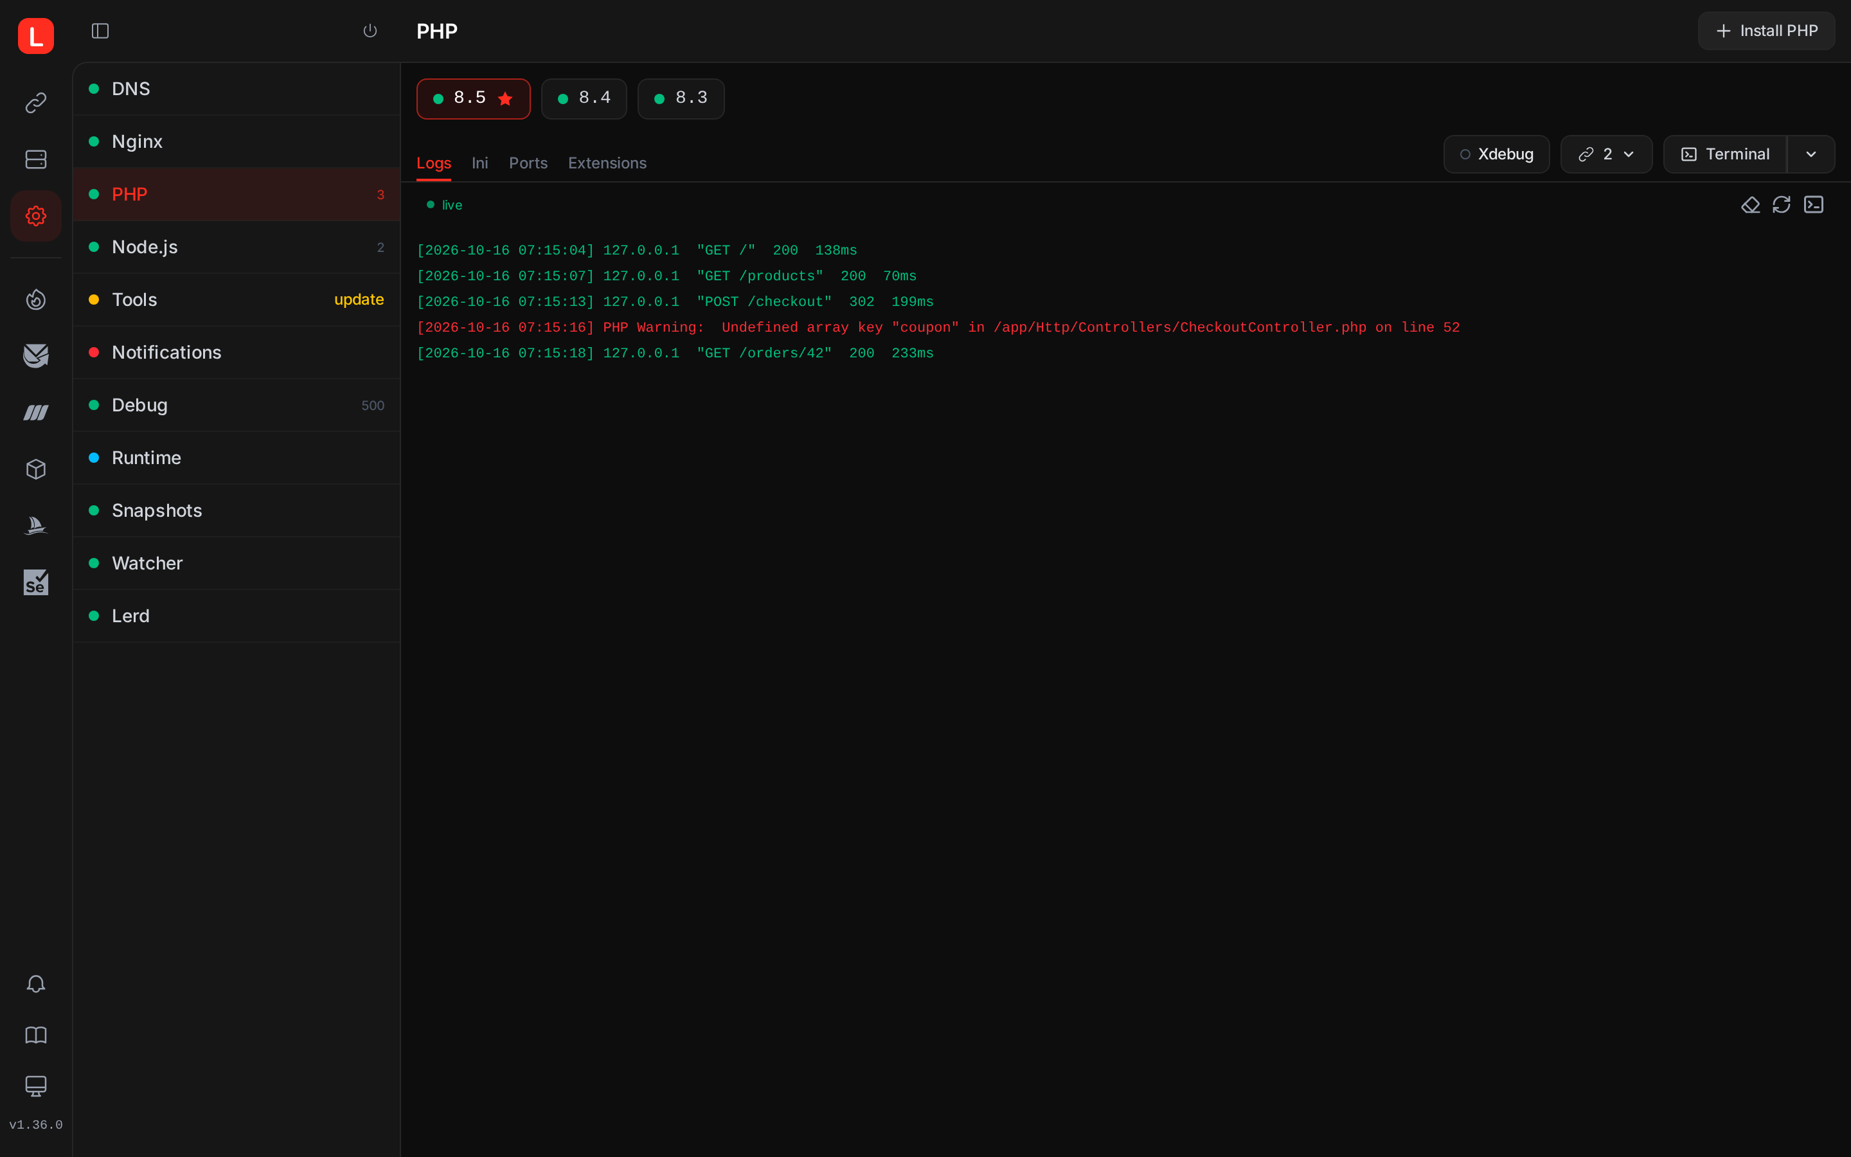Select Node.js in the services list
1851x1157 pixels.
[x=237, y=247]
